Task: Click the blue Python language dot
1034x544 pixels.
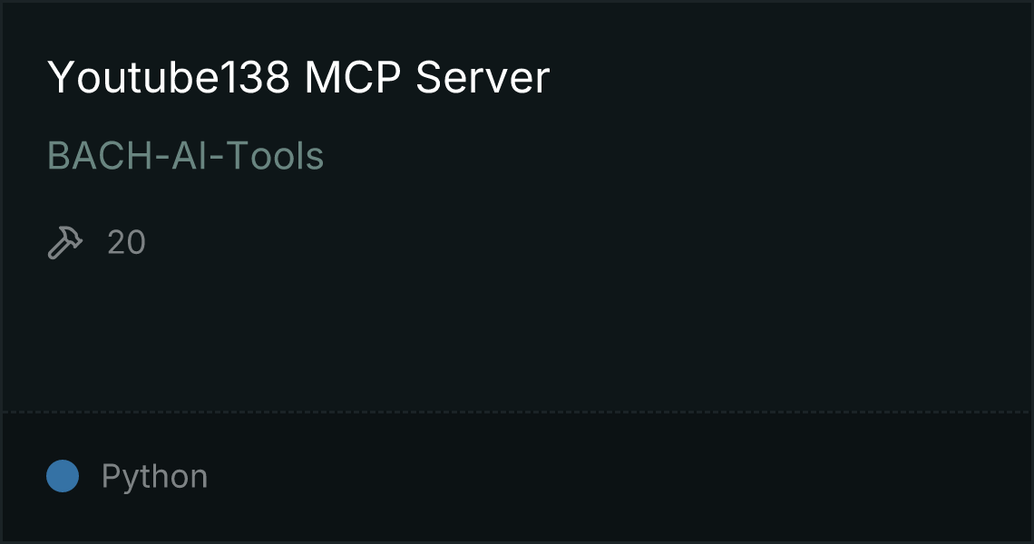Action: click(63, 476)
